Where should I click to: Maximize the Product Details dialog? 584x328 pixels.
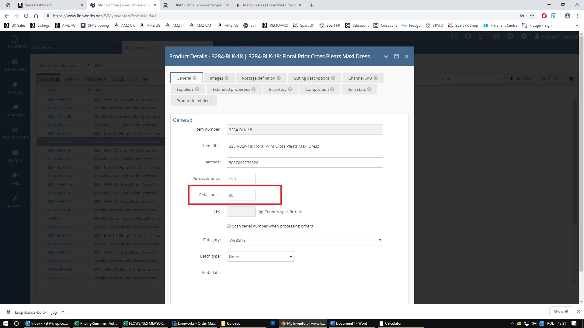pyautogui.click(x=396, y=56)
